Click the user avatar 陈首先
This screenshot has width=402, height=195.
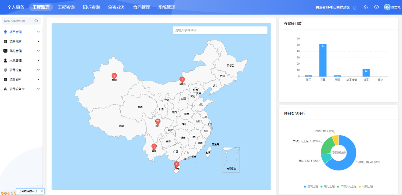[x=387, y=7]
